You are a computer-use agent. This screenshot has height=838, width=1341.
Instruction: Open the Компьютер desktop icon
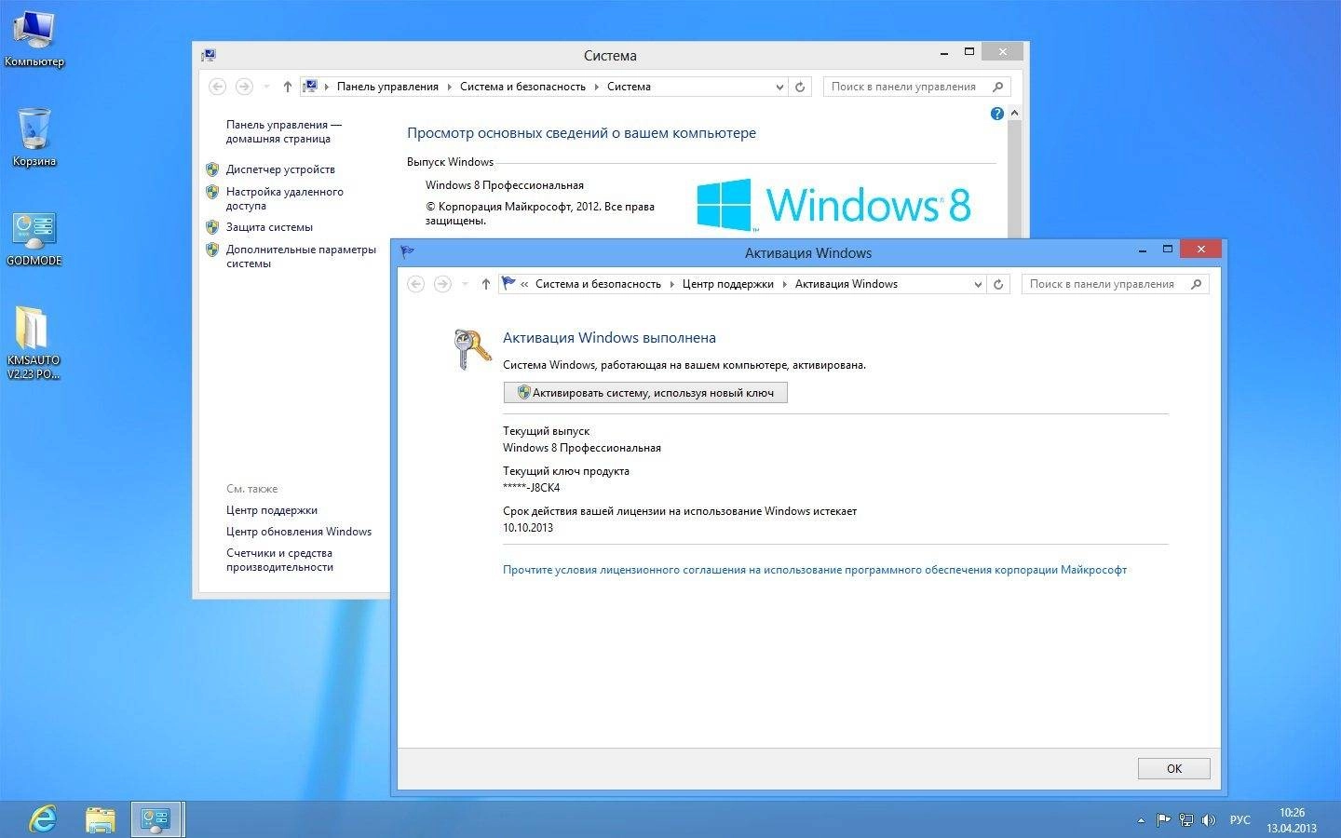click(34, 37)
